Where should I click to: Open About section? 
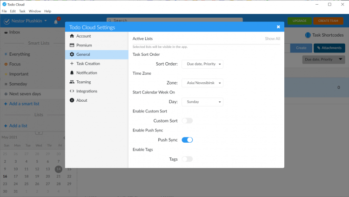pyautogui.click(x=97, y=100)
